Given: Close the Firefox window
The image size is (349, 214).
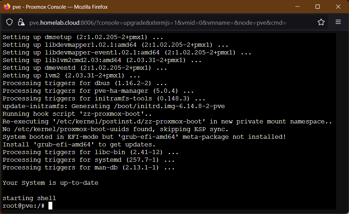Looking at the screenshot, I should click(x=337, y=7).
